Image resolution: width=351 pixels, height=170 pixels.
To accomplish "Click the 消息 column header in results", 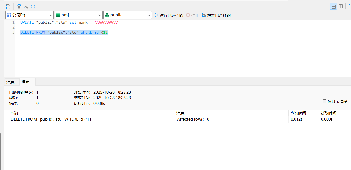I will click(232, 113).
